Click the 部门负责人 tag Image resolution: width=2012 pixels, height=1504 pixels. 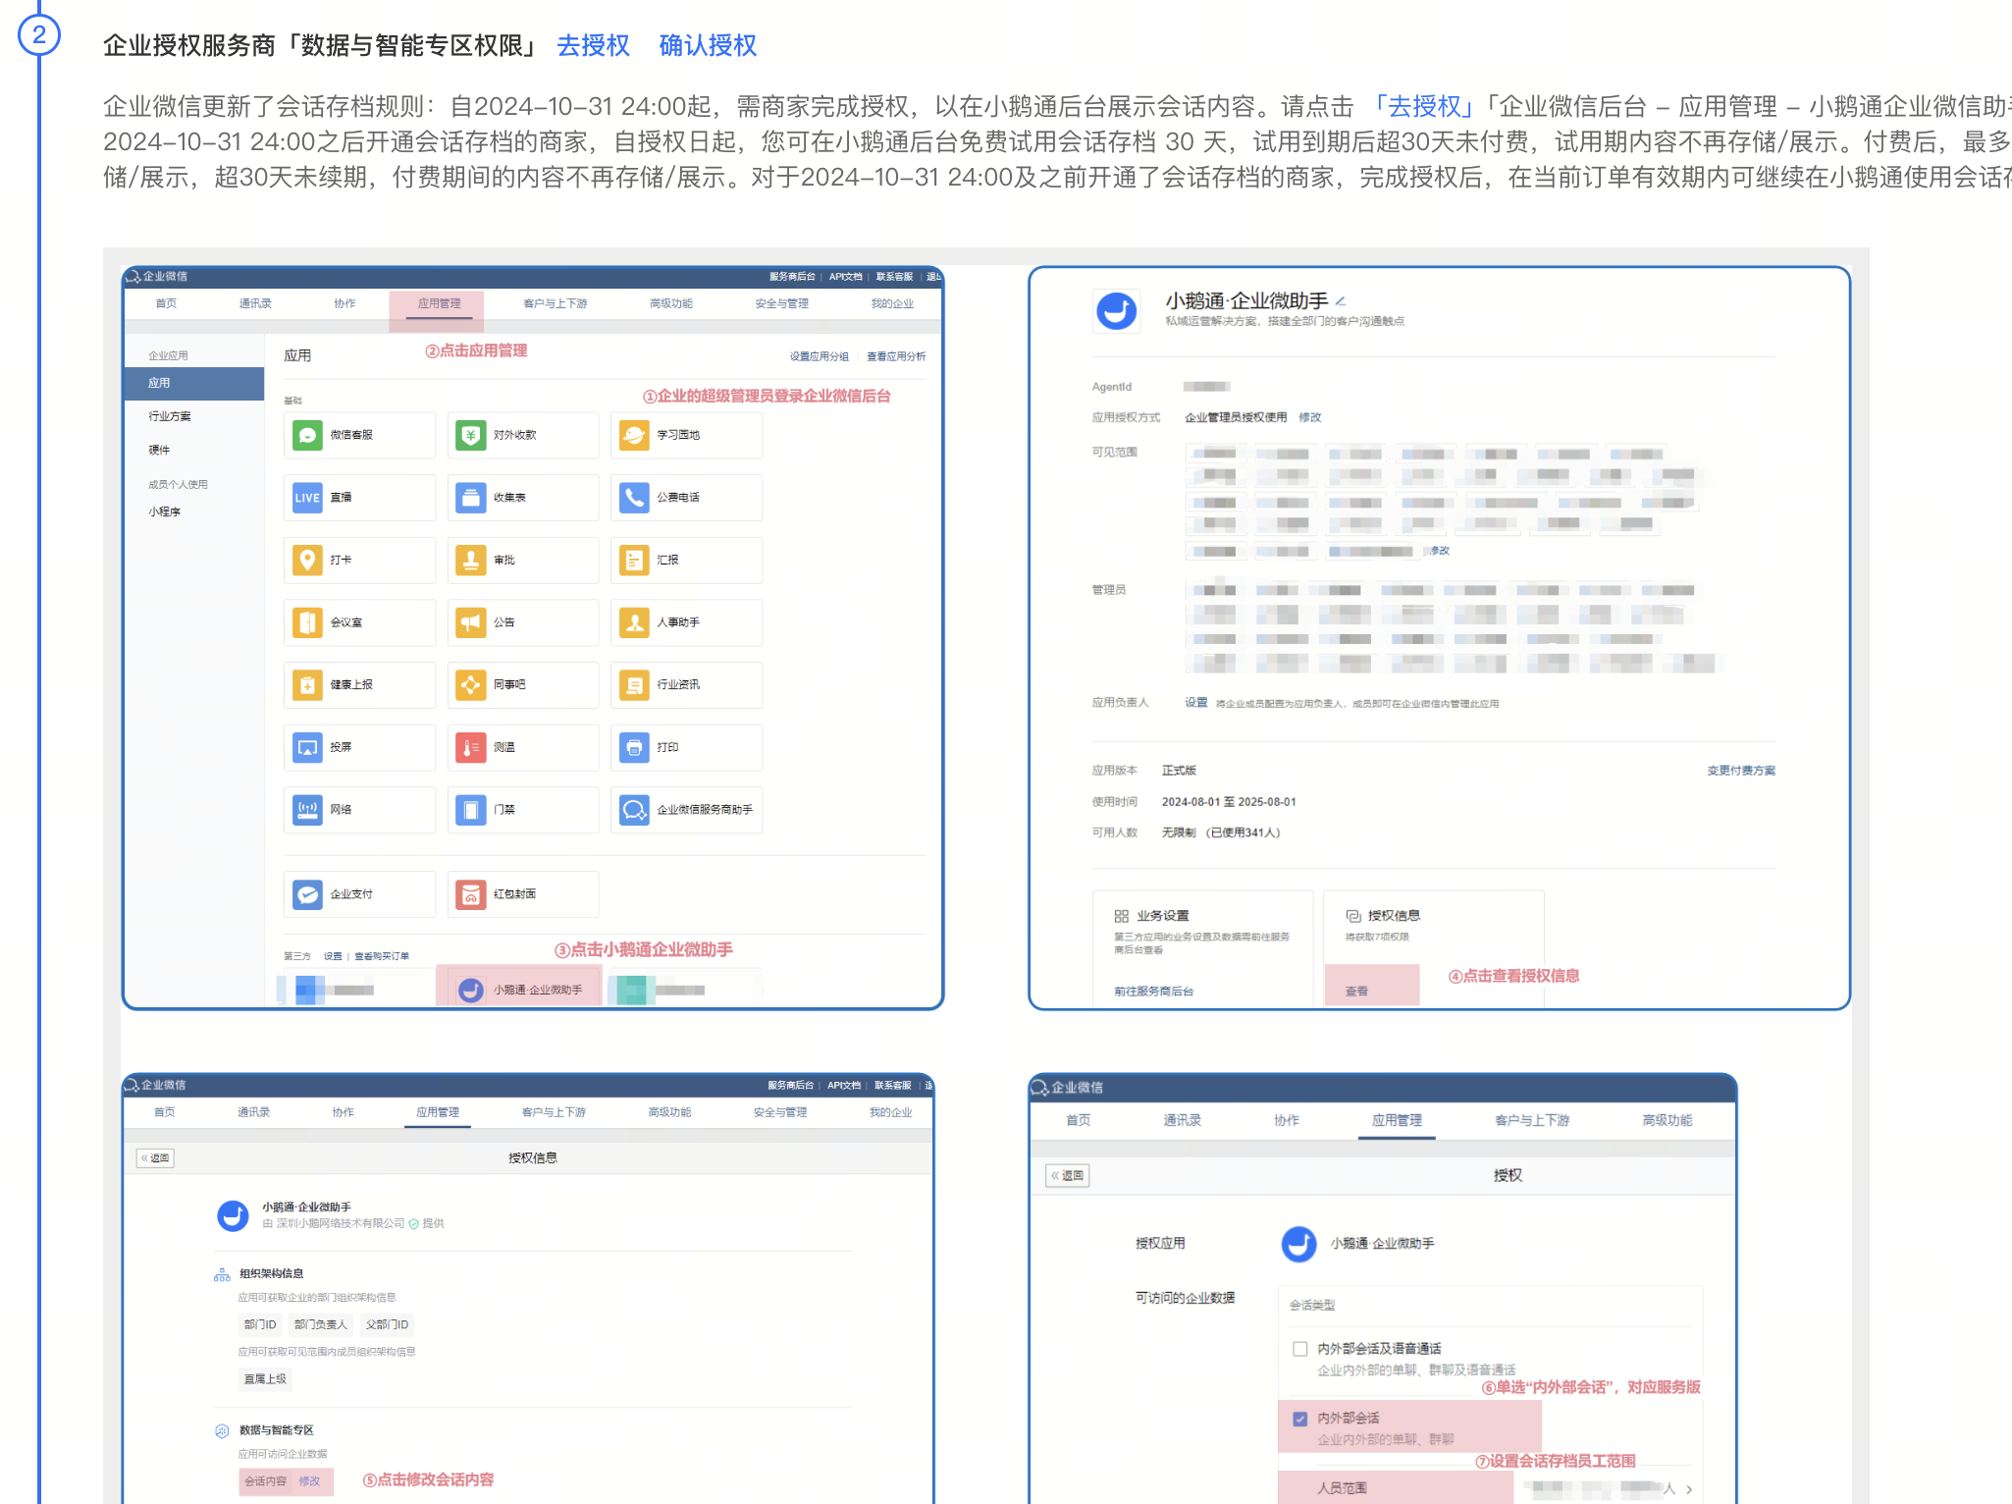pos(321,1325)
